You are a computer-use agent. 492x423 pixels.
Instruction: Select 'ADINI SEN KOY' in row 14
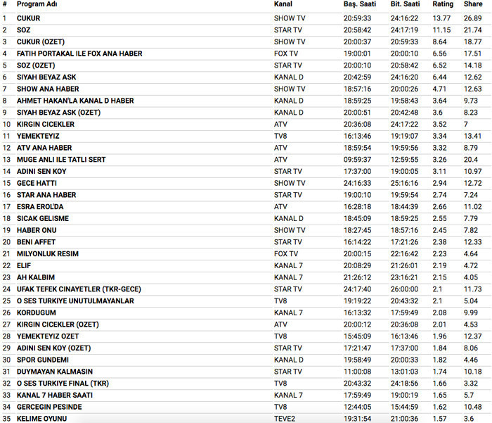tap(41, 172)
